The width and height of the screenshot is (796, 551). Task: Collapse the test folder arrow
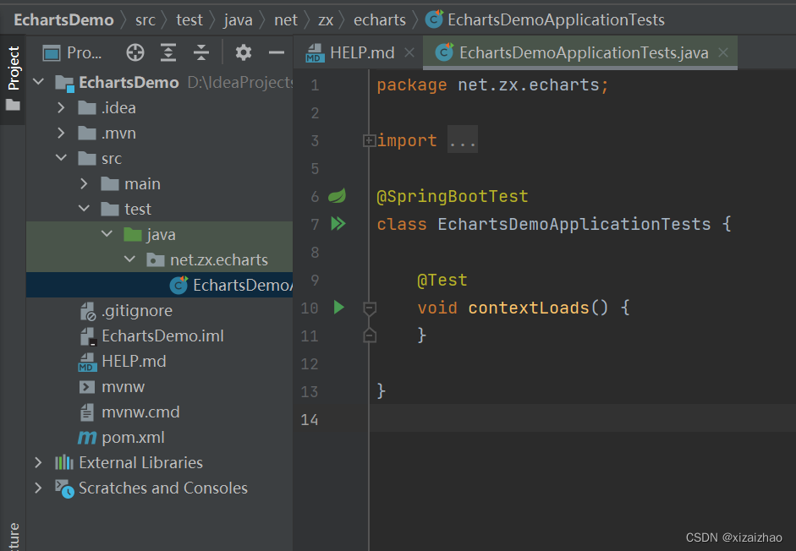(x=85, y=209)
